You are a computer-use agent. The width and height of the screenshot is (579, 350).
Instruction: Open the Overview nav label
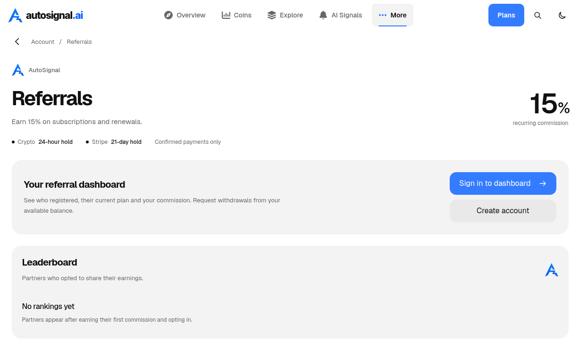tap(191, 15)
